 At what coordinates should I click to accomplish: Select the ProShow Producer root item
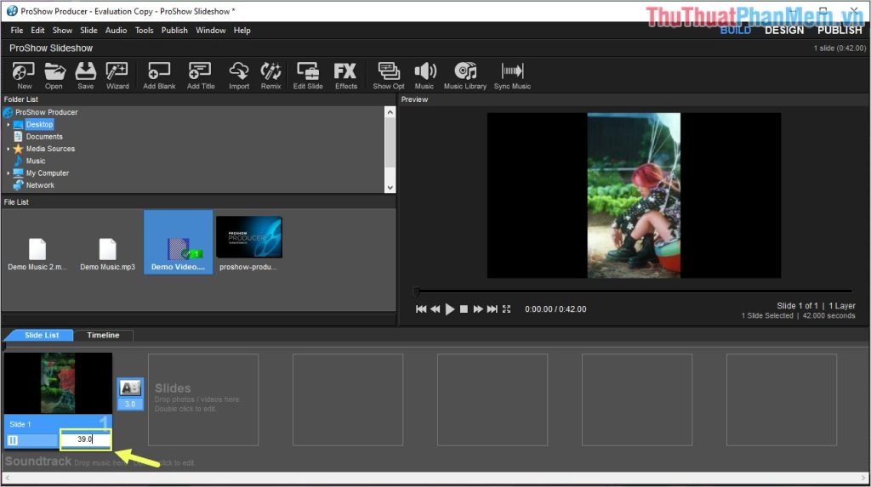click(46, 112)
